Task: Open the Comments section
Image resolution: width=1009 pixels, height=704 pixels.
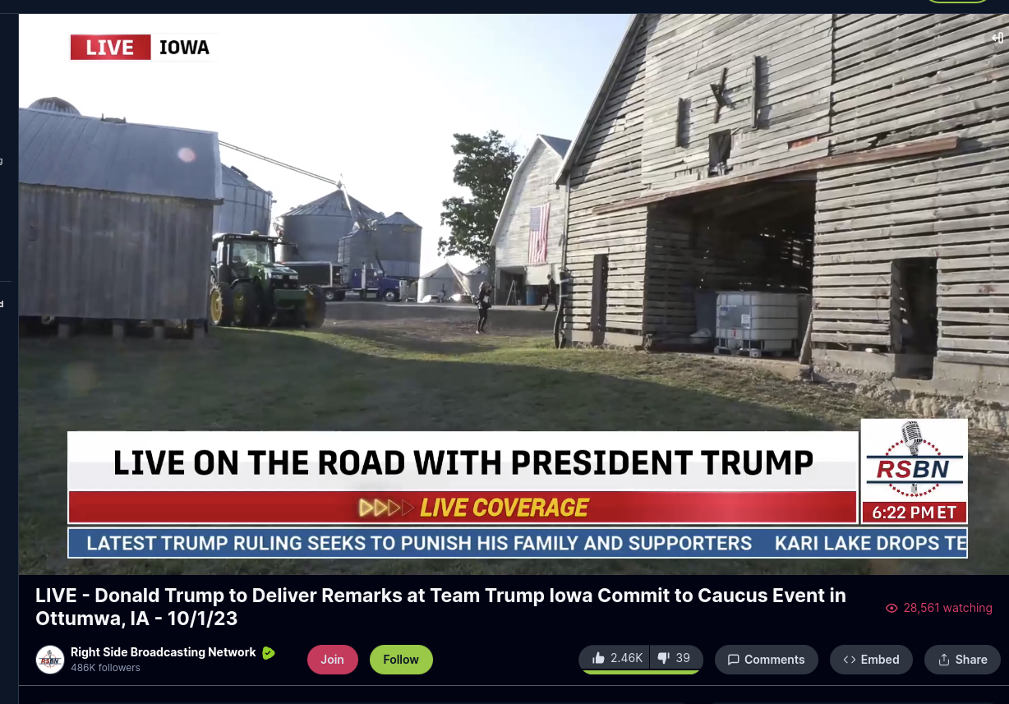Action: point(766,660)
